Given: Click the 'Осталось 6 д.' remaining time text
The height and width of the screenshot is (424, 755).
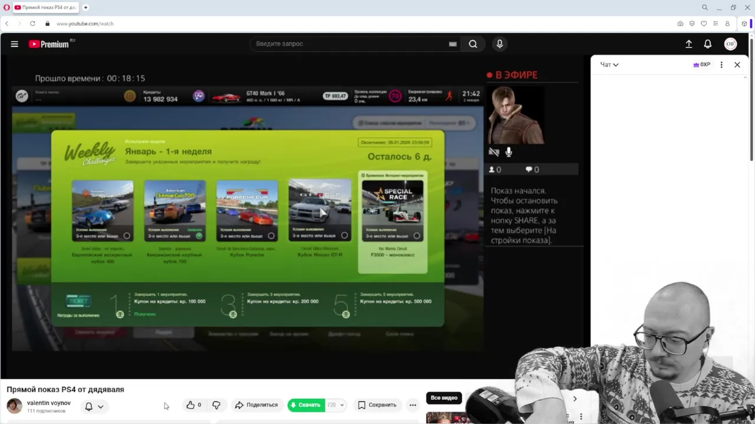Looking at the screenshot, I should tap(399, 157).
